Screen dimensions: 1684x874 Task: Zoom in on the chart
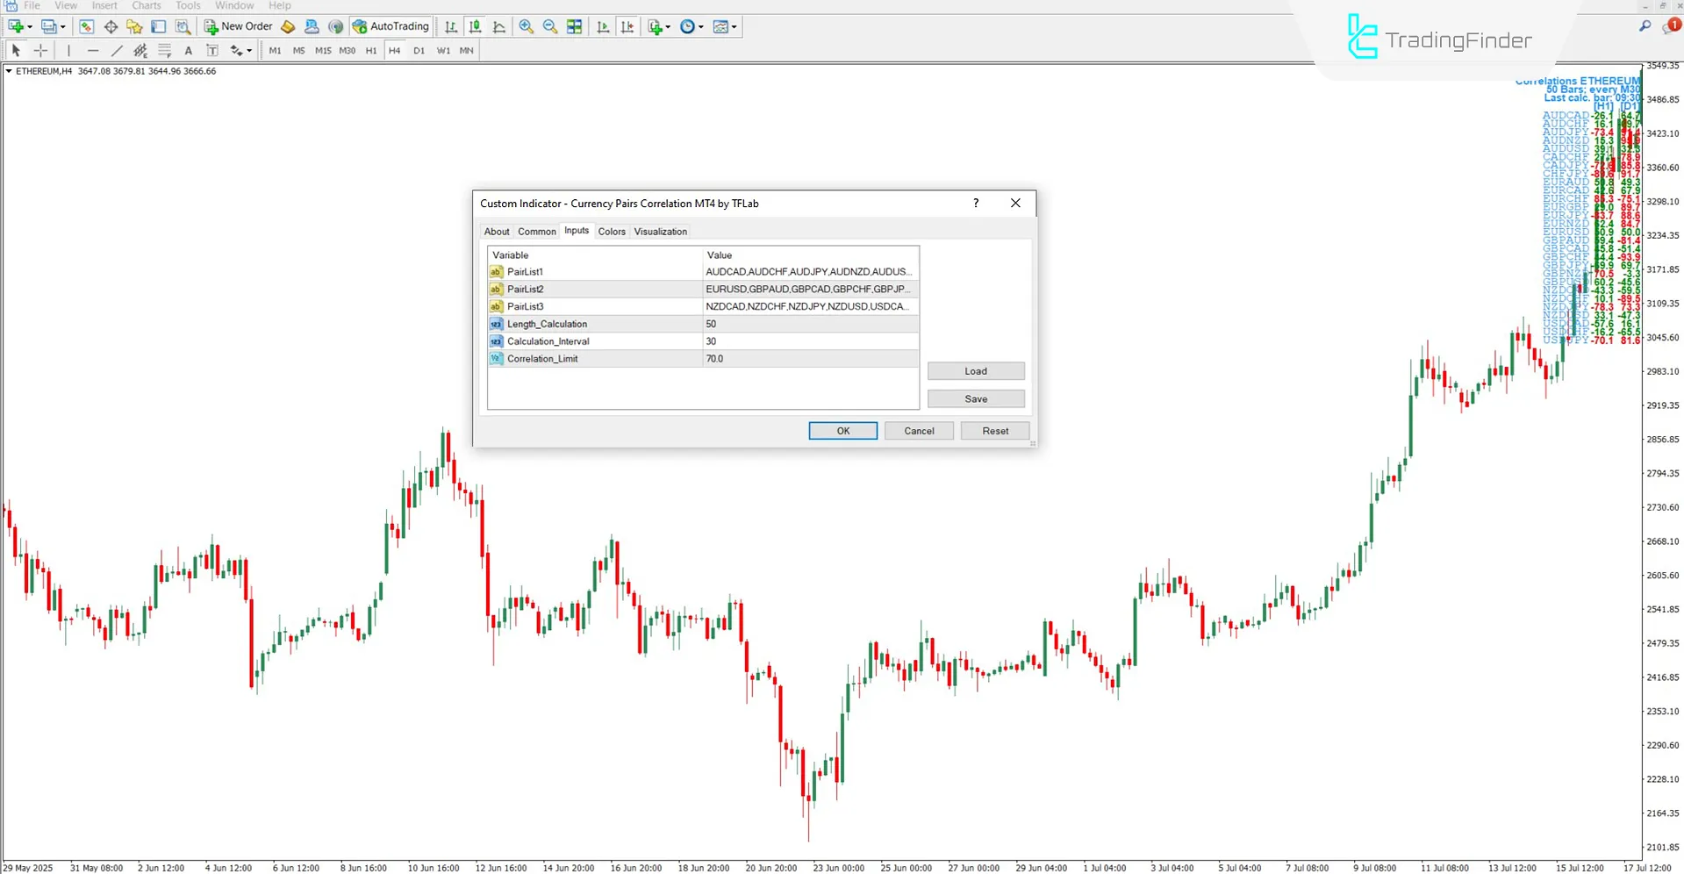[x=527, y=26]
